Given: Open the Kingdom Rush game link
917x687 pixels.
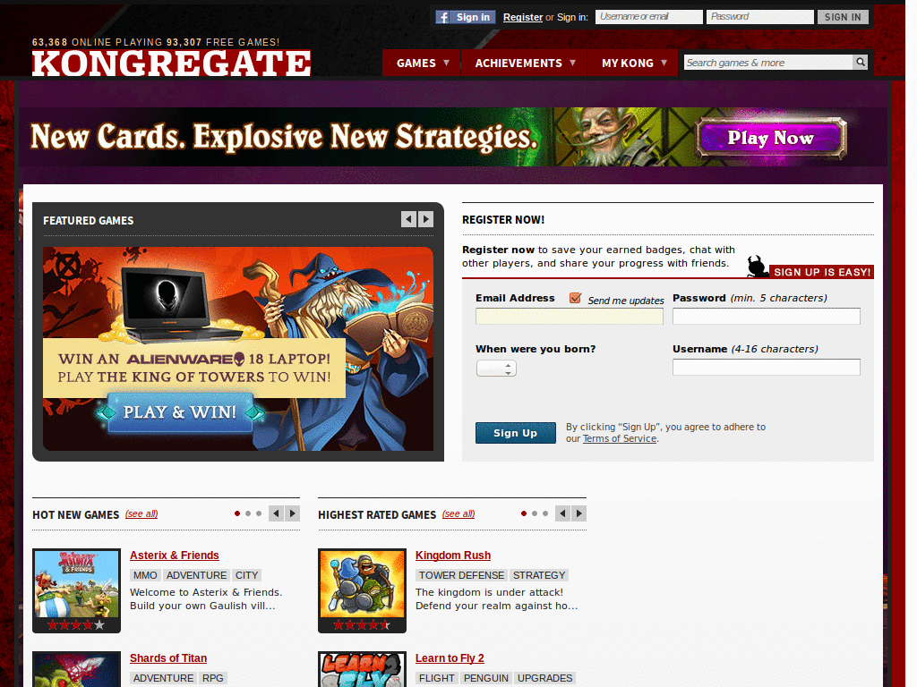Looking at the screenshot, I should click(x=453, y=555).
